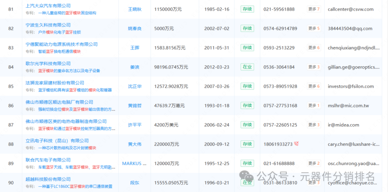
Task: Open company link 宁波生久科技有限公司
Action: point(48,25)
